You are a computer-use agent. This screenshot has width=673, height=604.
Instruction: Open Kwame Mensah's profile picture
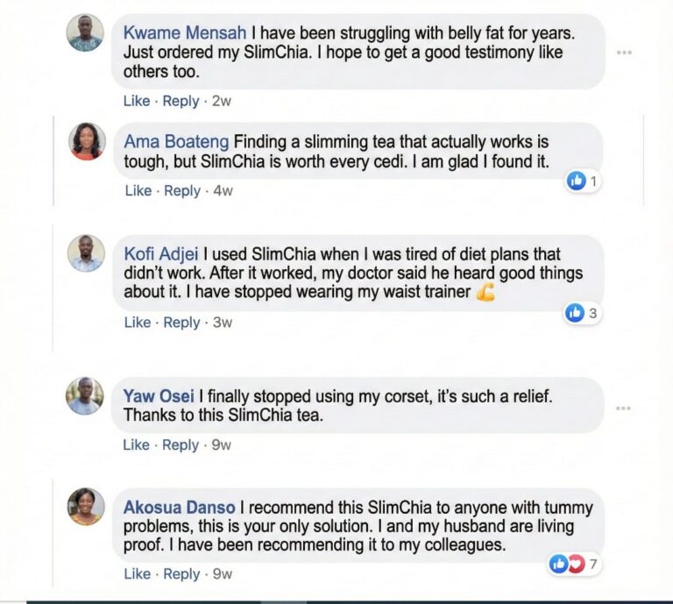click(x=85, y=33)
